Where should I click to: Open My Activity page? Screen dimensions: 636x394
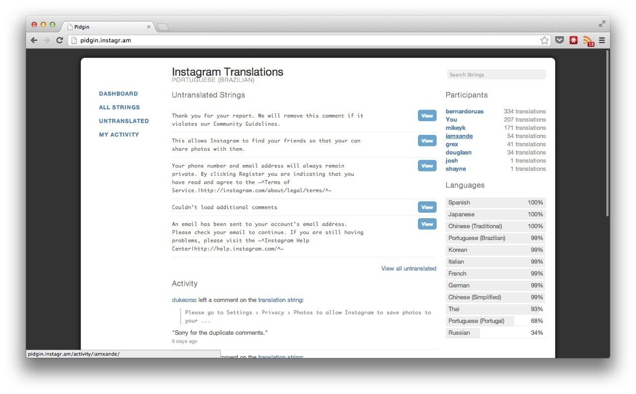click(x=119, y=135)
